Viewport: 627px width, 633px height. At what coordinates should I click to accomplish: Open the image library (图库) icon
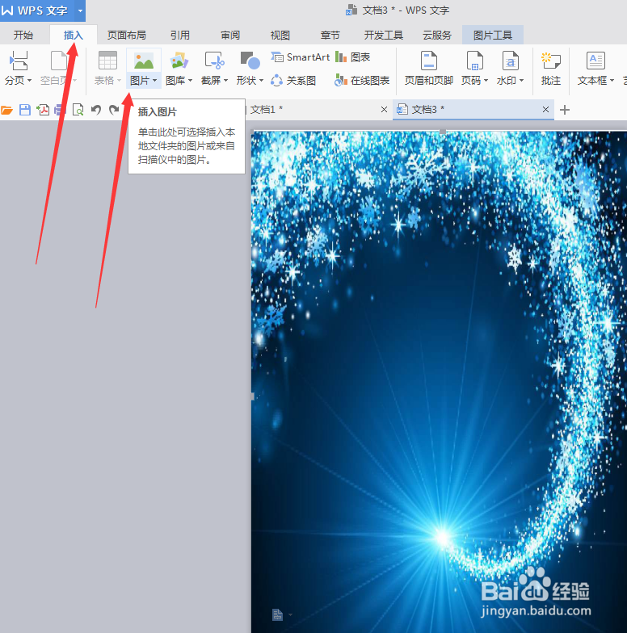coord(179,61)
